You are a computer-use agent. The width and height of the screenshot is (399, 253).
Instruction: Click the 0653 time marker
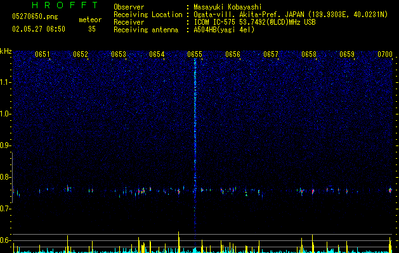point(119,54)
